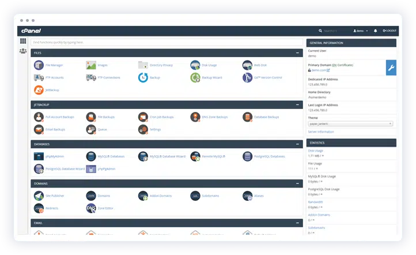416x255 pixels.
Task: Collapse the JetBackup section
Action: point(297,104)
